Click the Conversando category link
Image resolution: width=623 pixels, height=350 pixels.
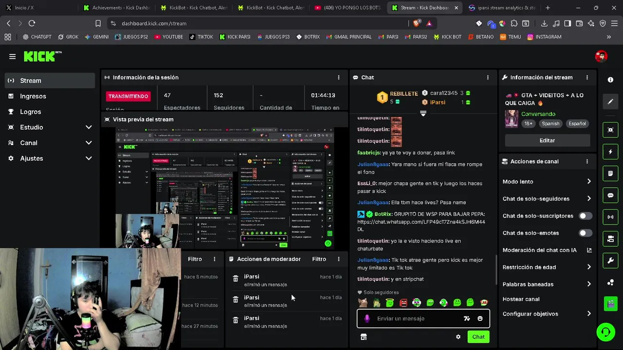(x=538, y=114)
